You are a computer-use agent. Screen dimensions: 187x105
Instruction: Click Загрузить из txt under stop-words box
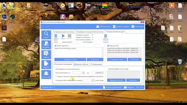(x=116, y=80)
